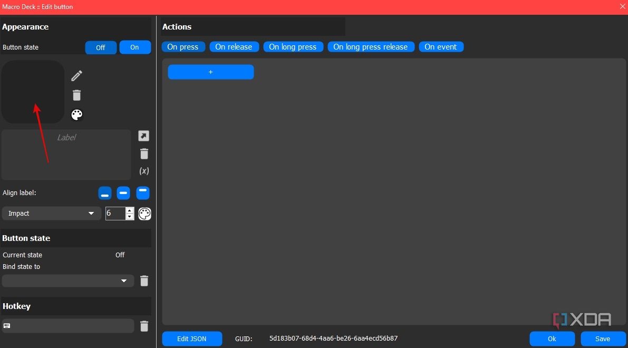Delete the button icon with trash icon

pyautogui.click(x=76, y=95)
